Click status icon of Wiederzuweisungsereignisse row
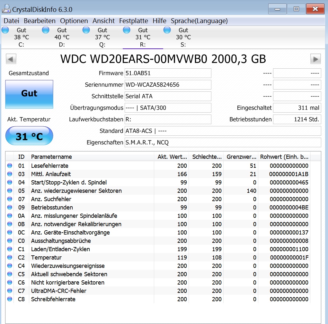Screen dimensions: 328x324 click(10, 266)
